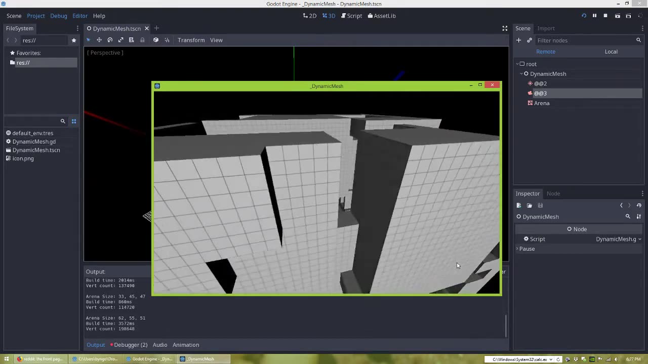Toggle the lock selected object icon

point(142,40)
